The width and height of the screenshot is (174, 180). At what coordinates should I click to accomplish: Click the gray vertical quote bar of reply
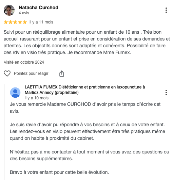click(x=4, y=132)
